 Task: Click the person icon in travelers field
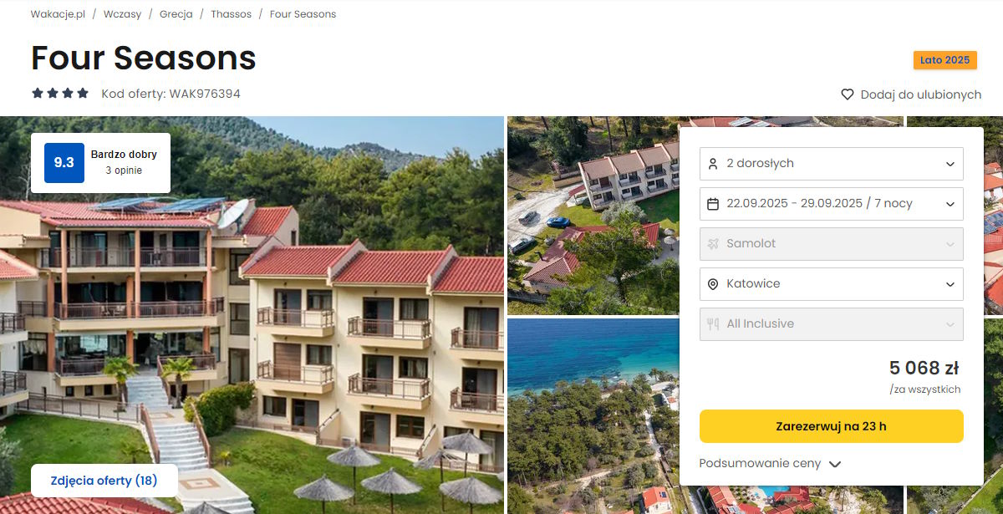click(x=713, y=164)
